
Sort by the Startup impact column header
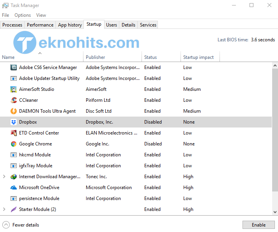[200, 57]
